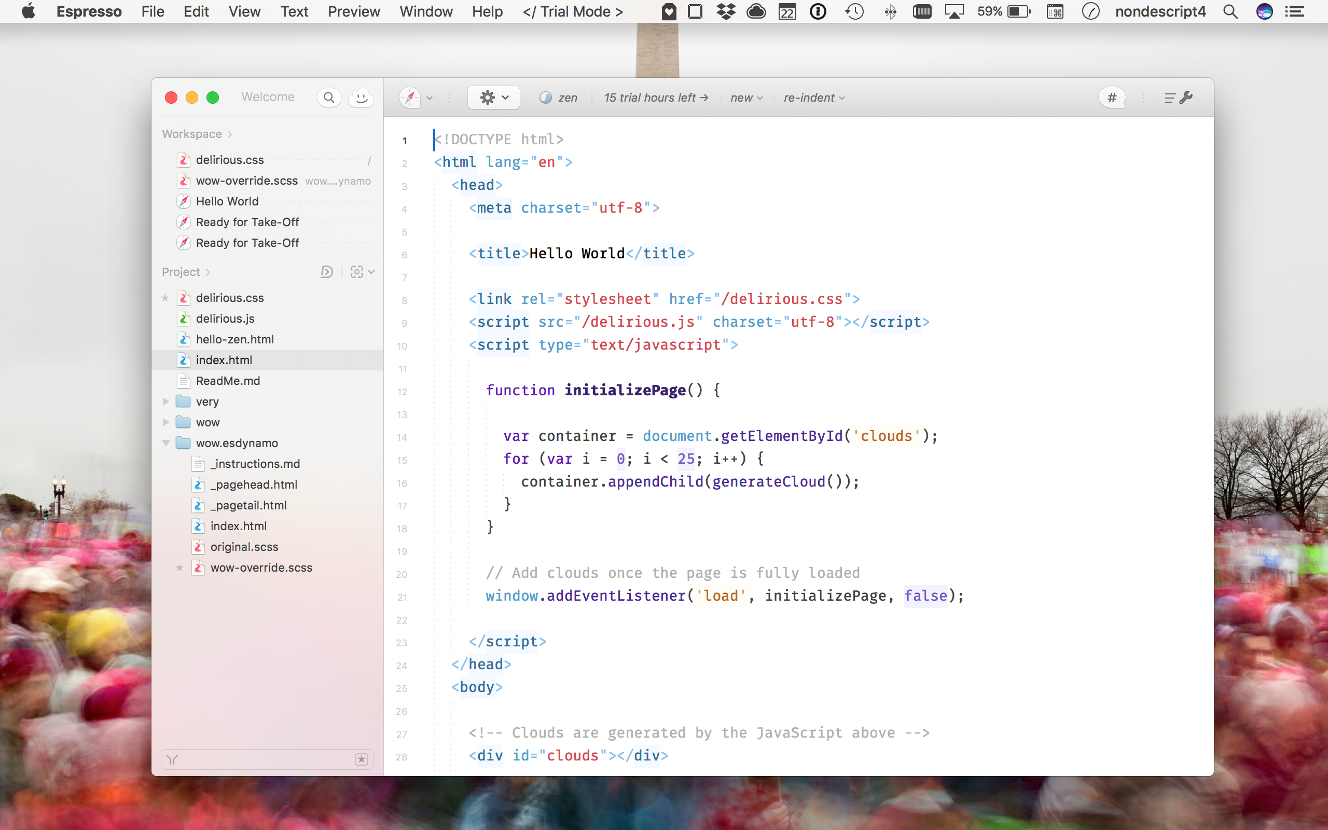
Task: Click the Safari compass preview icon
Action: tap(410, 98)
